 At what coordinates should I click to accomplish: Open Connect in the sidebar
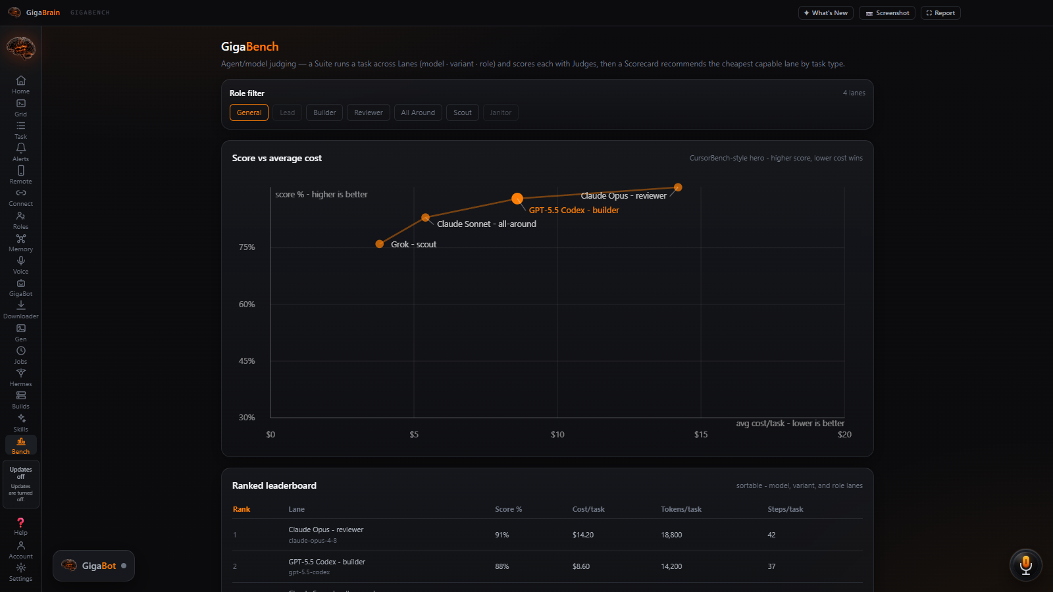pos(21,197)
